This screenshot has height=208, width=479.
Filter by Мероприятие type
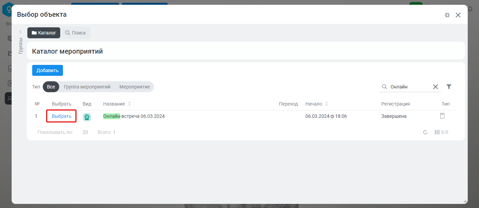135,87
